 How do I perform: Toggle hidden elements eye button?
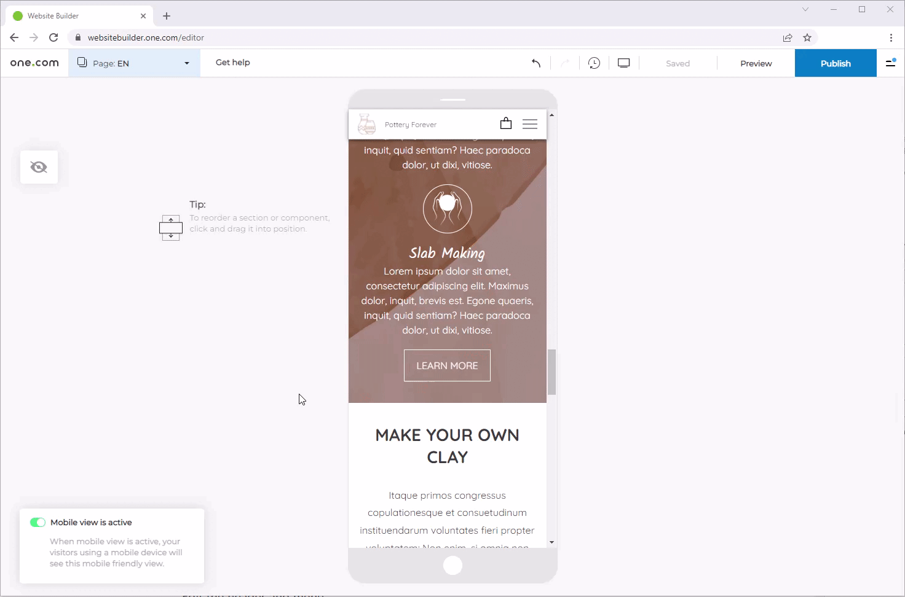coord(39,167)
